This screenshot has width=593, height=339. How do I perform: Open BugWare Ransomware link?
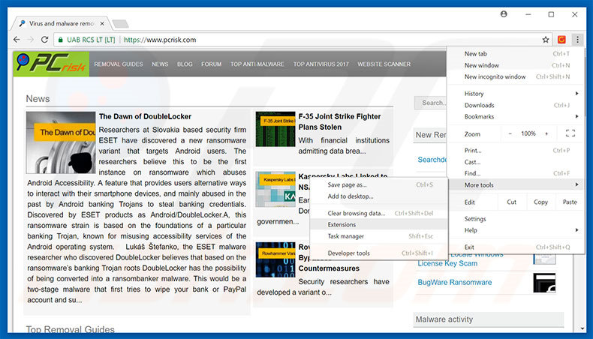click(x=455, y=282)
